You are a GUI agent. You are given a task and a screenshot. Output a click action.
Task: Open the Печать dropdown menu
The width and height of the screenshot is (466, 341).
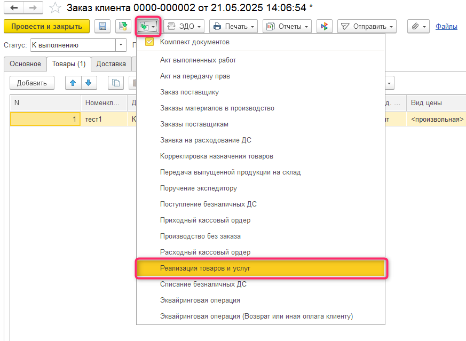[x=233, y=26]
